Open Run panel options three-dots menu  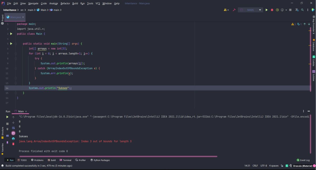pyautogui.click(x=303, y=111)
